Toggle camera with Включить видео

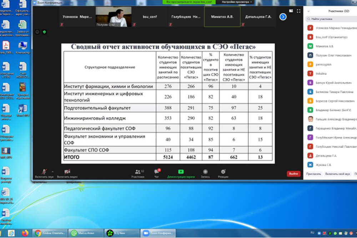pos(67,172)
